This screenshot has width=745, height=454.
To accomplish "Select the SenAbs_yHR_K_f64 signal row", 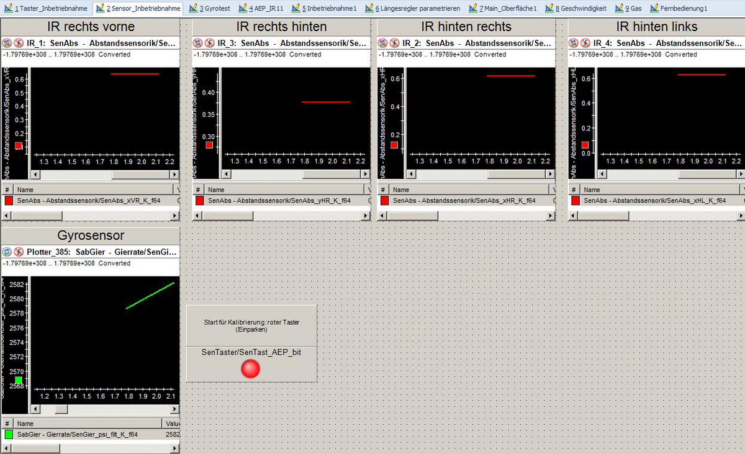I will 279,201.
